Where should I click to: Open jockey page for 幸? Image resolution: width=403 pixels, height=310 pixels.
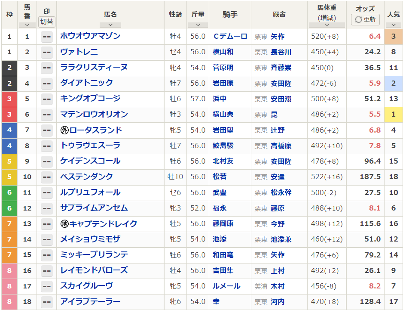point(216,301)
